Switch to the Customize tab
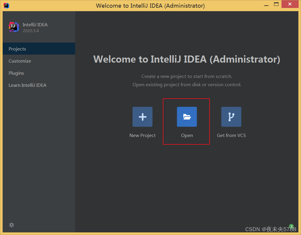The width and height of the screenshot is (301, 235). click(39, 61)
